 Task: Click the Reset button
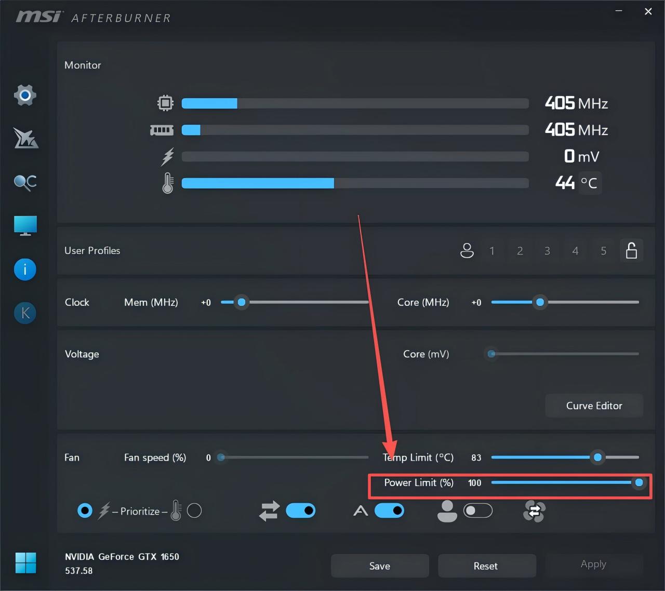[x=486, y=566]
